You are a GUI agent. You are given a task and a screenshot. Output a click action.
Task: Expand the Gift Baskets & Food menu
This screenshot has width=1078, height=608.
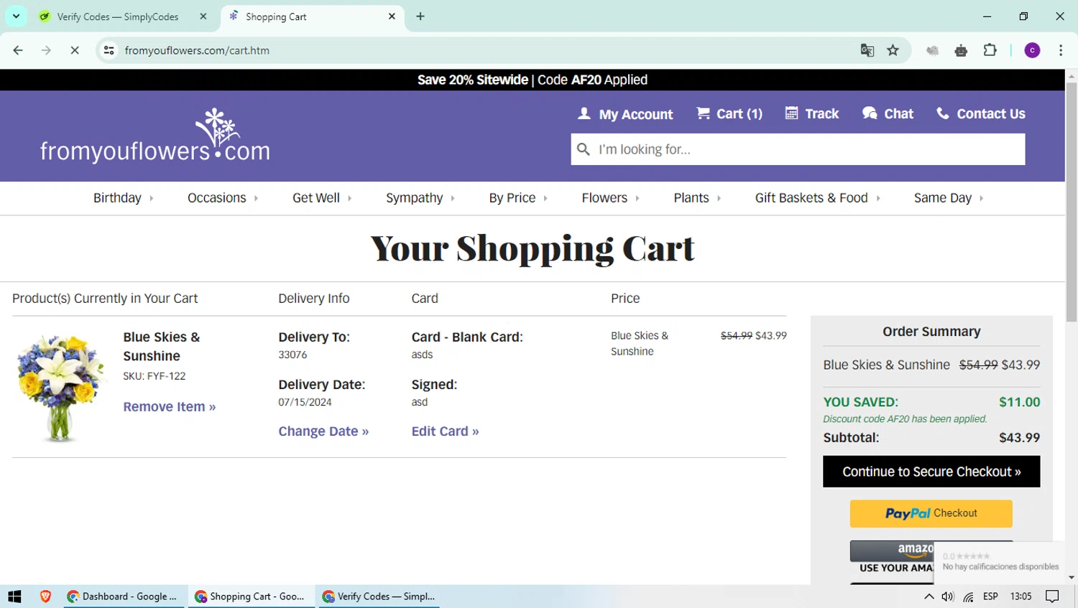pos(818,198)
